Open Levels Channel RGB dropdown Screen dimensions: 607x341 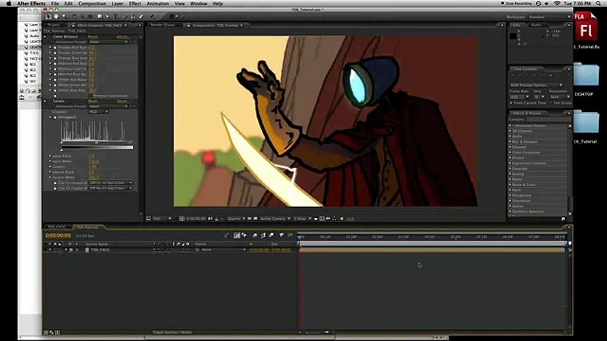click(x=99, y=111)
